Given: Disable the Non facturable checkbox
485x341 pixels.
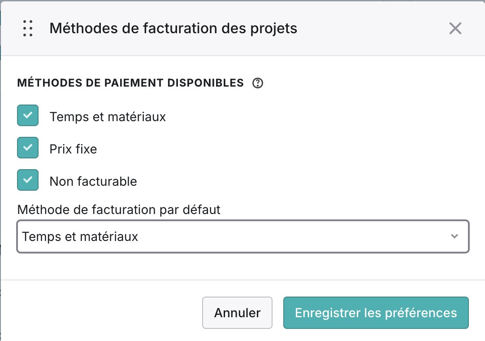Looking at the screenshot, I should click(x=28, y=180).
